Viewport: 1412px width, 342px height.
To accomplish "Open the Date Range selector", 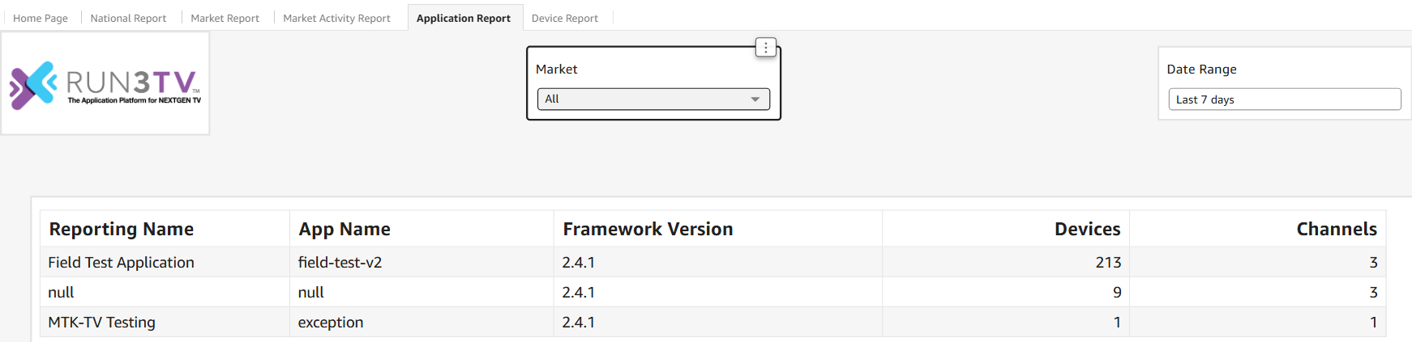I will point(1284,99).
